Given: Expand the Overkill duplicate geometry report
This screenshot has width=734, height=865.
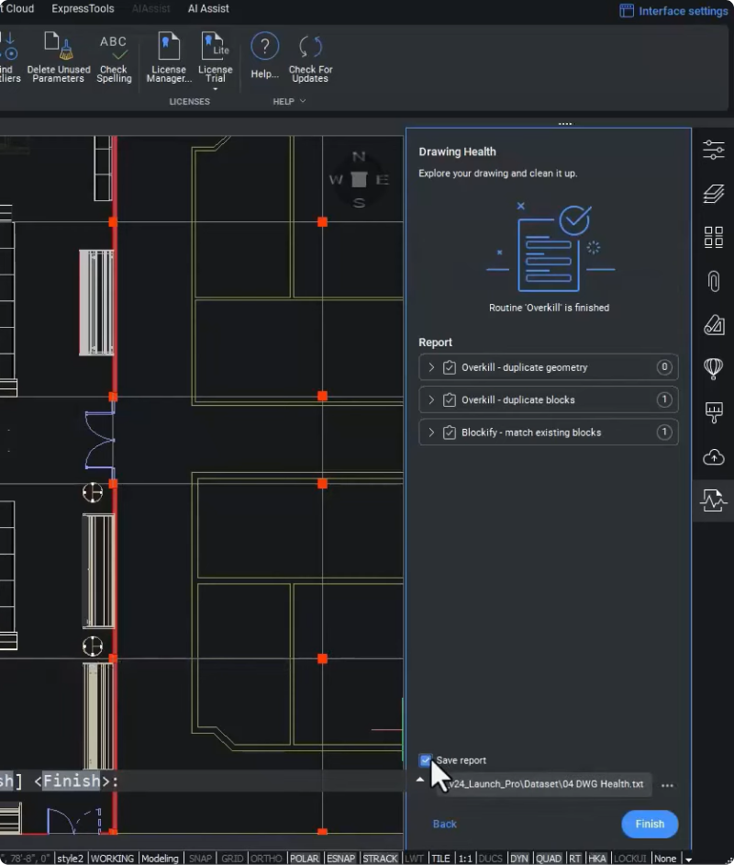Looking at the screenshot, I should pyautogui.click(x=431, y=367).
